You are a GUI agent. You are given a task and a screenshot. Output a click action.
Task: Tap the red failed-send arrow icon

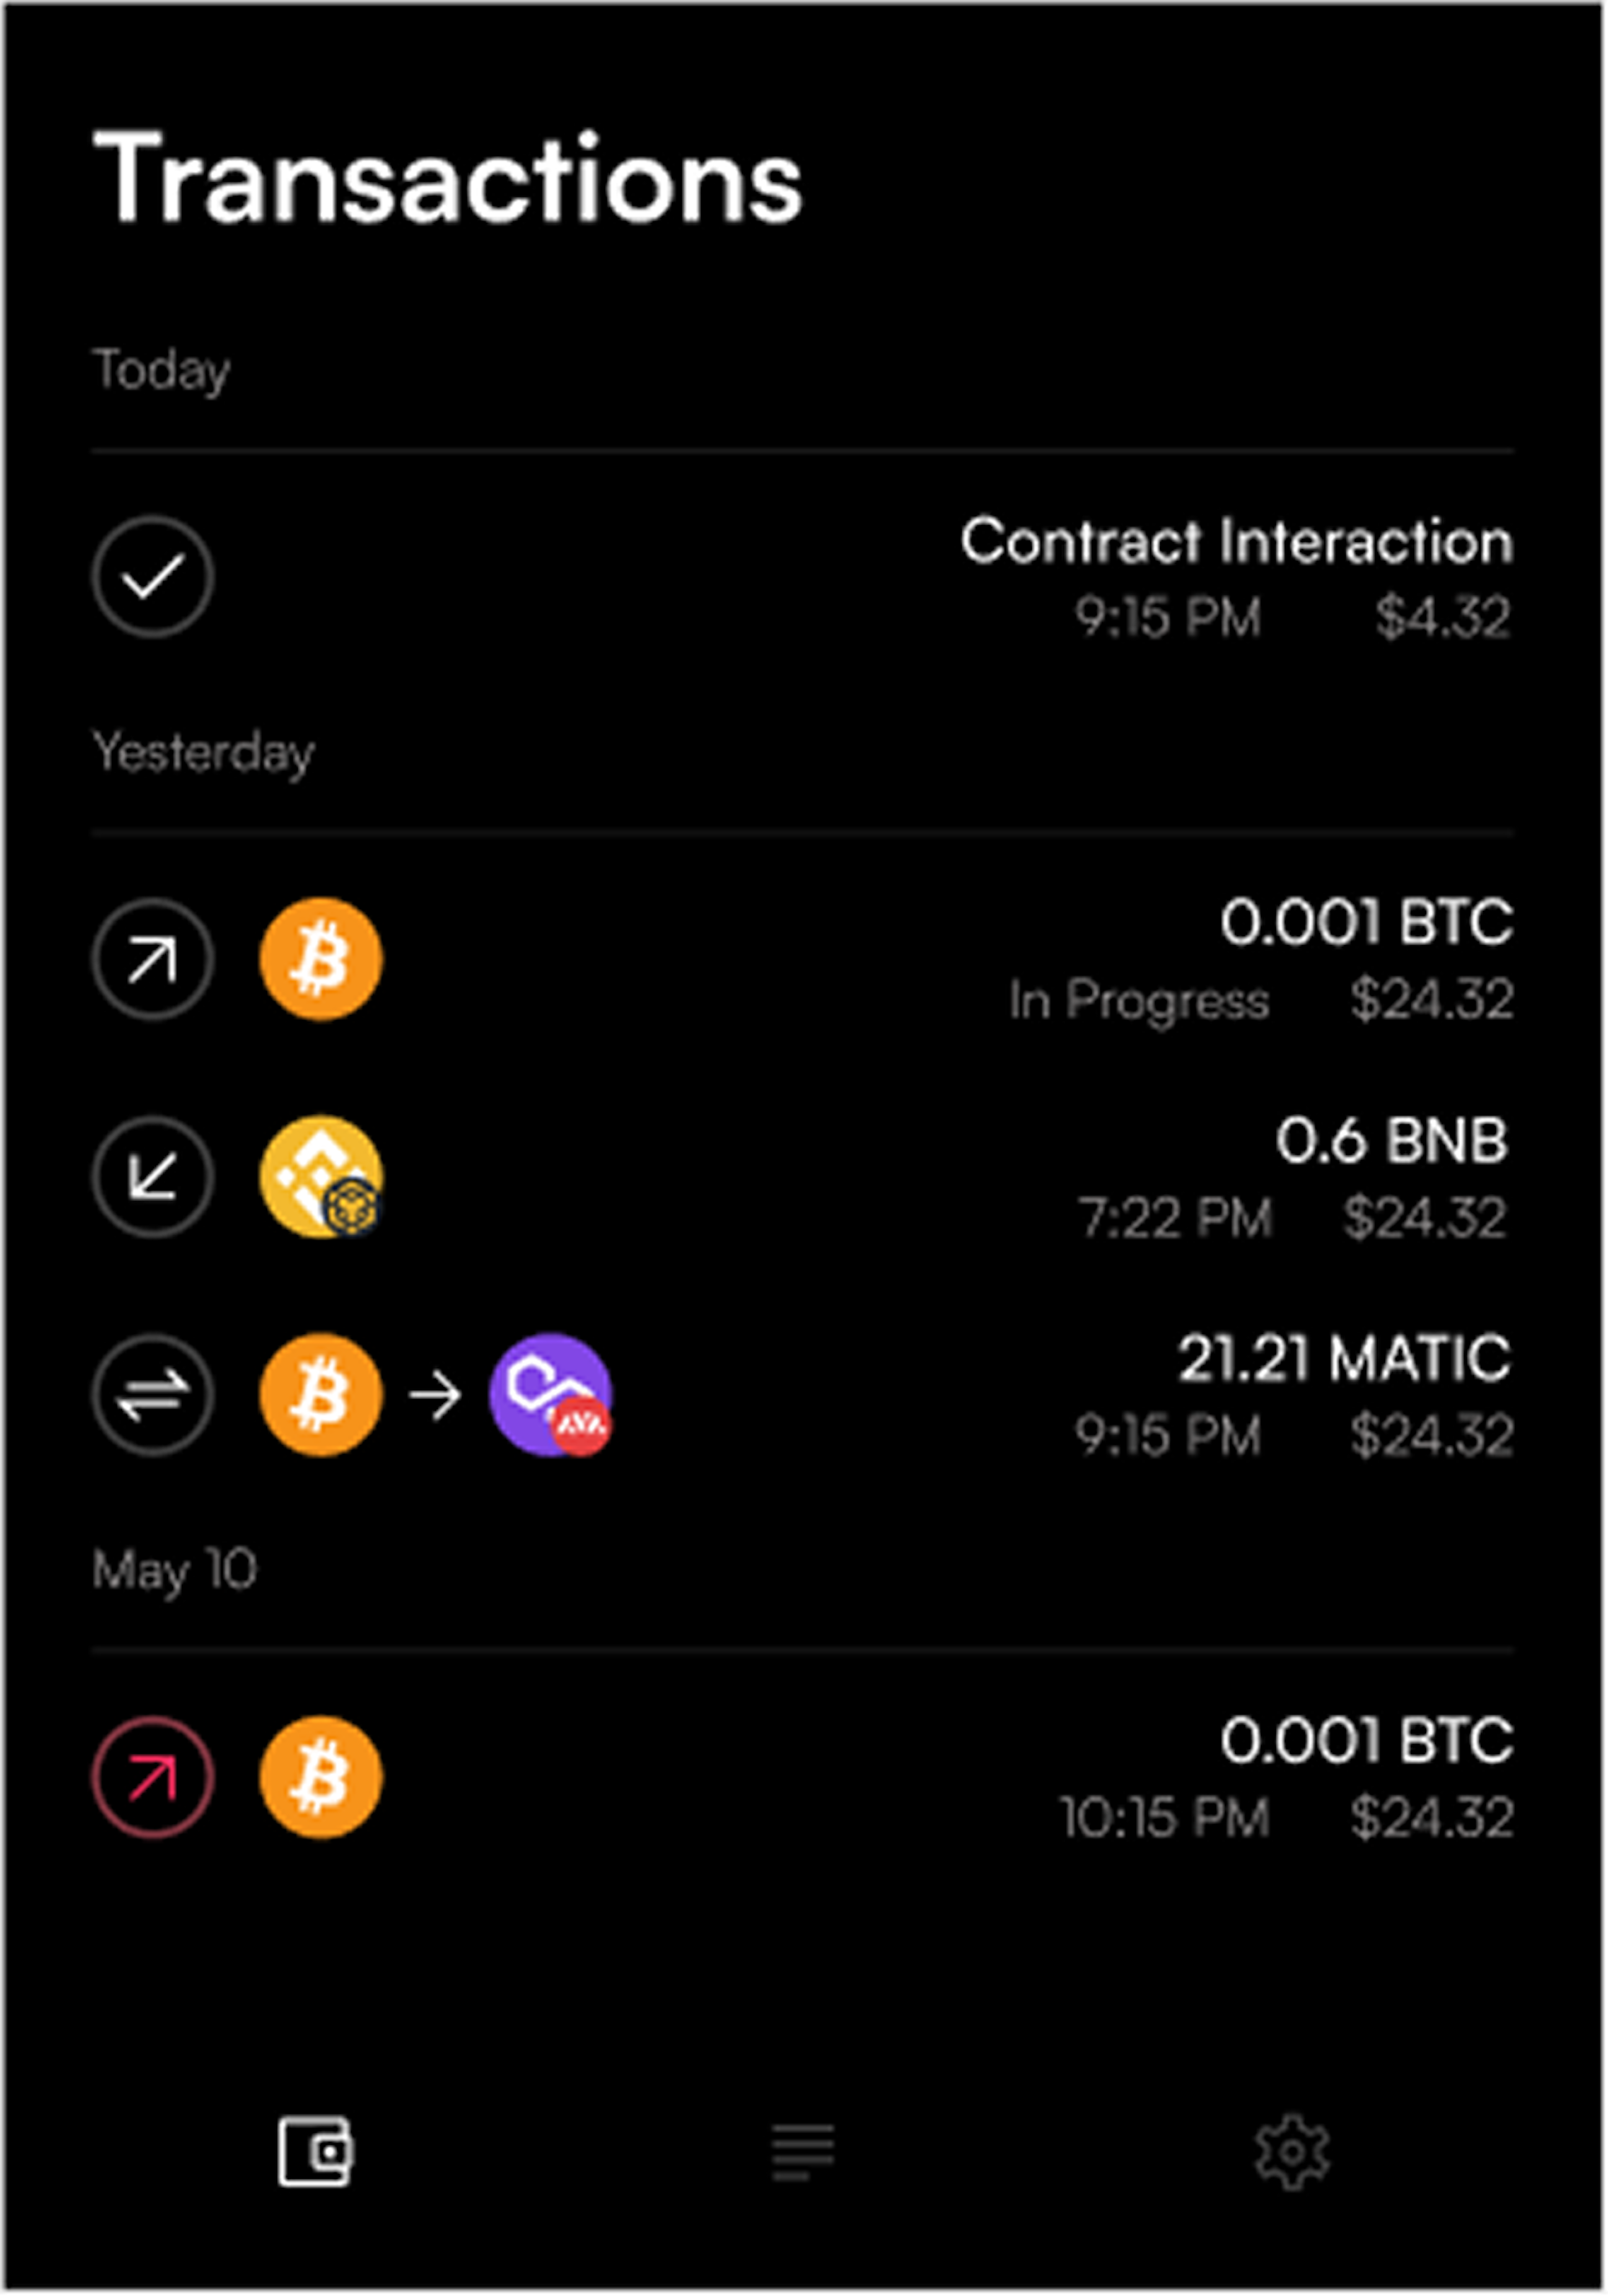pos(153,1778)
